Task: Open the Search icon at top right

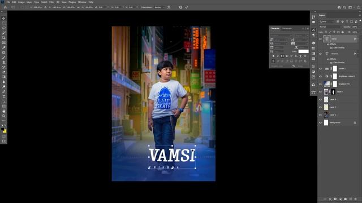Action: pos(344,7)
